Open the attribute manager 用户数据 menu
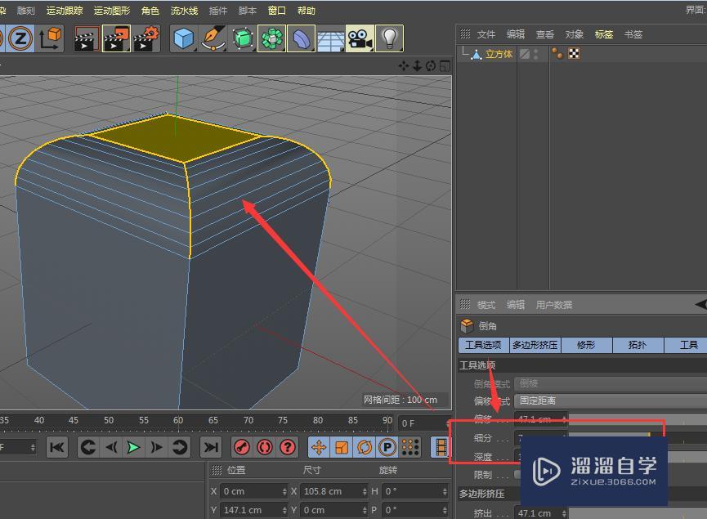The width and height of the screenshot is (707, 519). click(553, 305)
